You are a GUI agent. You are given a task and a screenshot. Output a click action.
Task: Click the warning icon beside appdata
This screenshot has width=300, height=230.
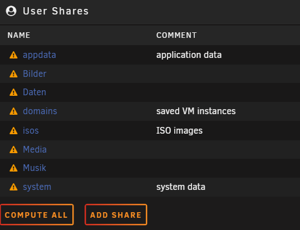click(x=13, y=55)
